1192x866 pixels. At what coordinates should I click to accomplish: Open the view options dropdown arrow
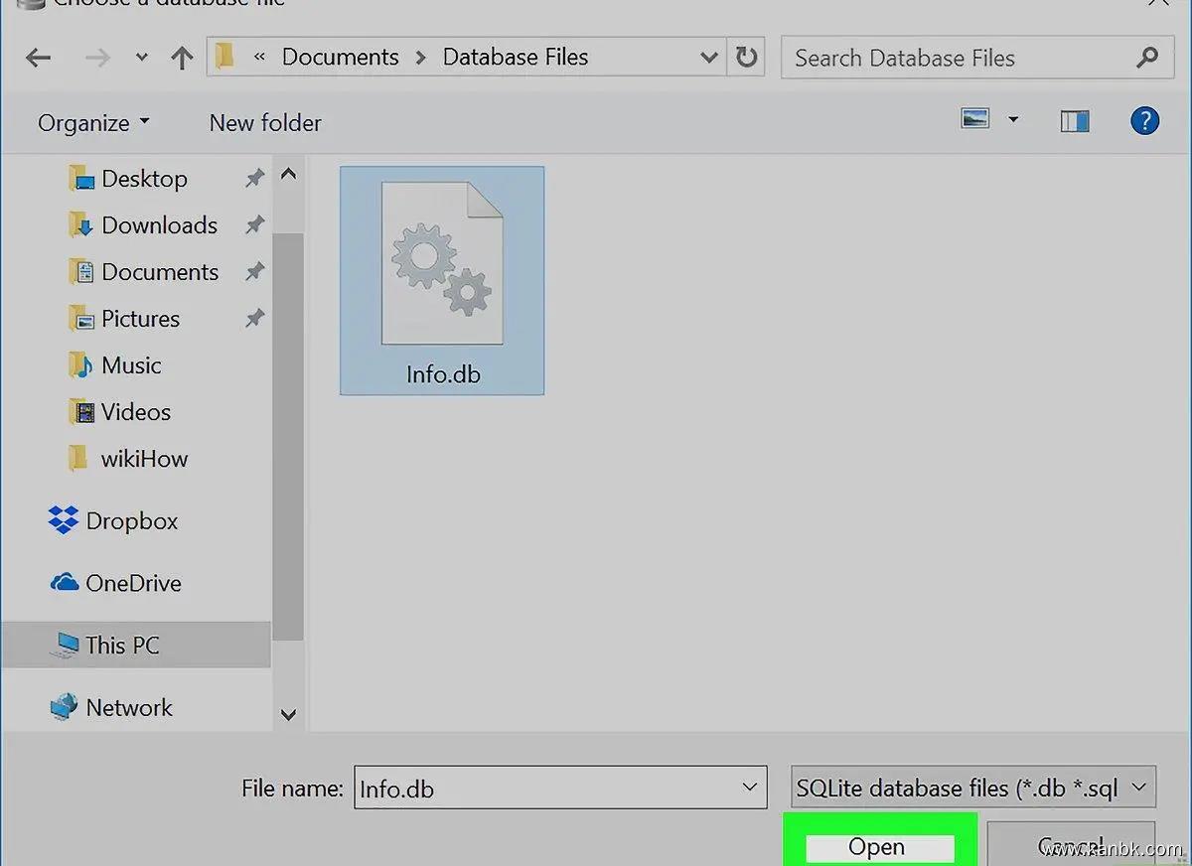click(1013, 120)
